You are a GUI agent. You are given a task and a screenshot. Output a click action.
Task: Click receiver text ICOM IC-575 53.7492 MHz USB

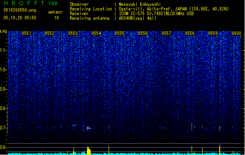coord(156,14)
